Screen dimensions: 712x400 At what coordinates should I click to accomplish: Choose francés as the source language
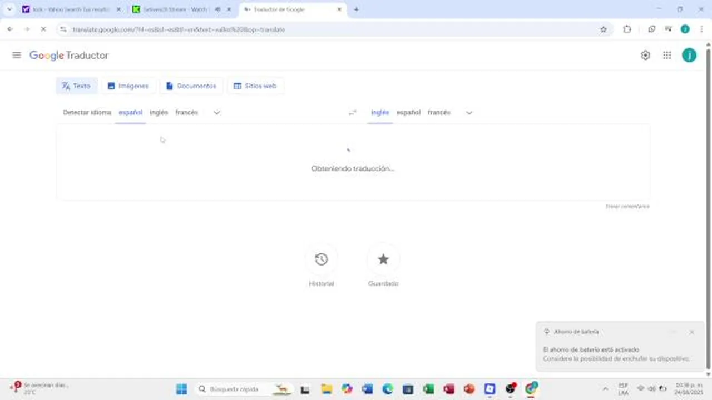[x=187, y=113]
